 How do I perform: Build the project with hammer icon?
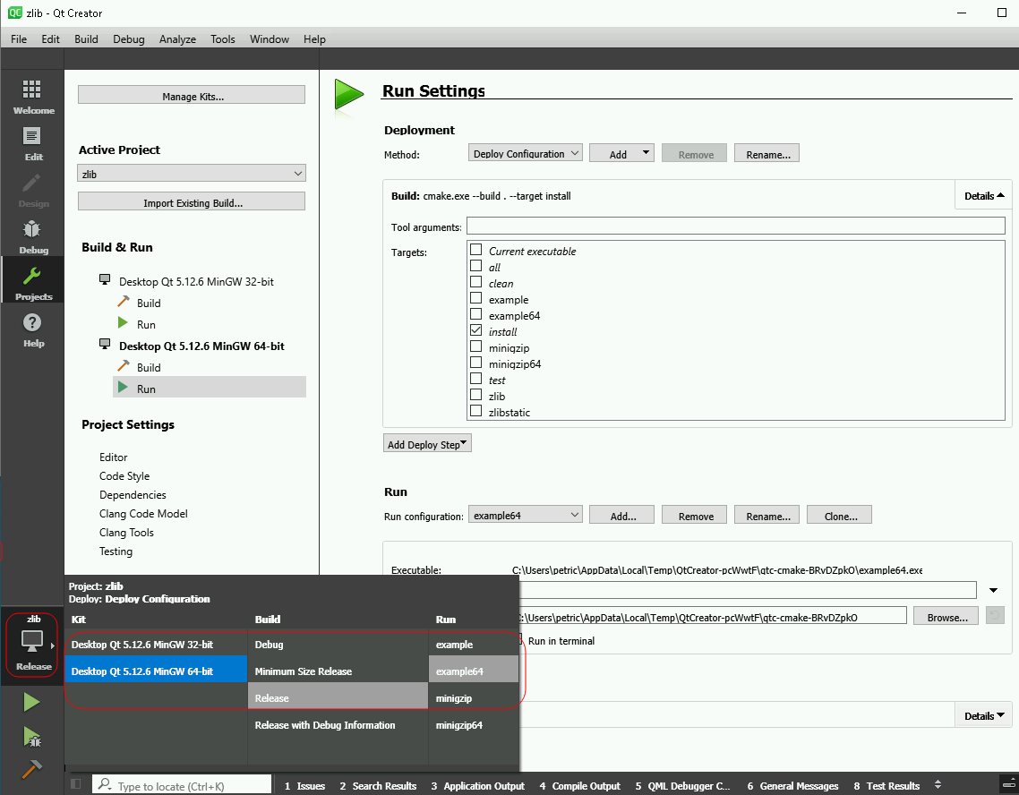point(31,770)
